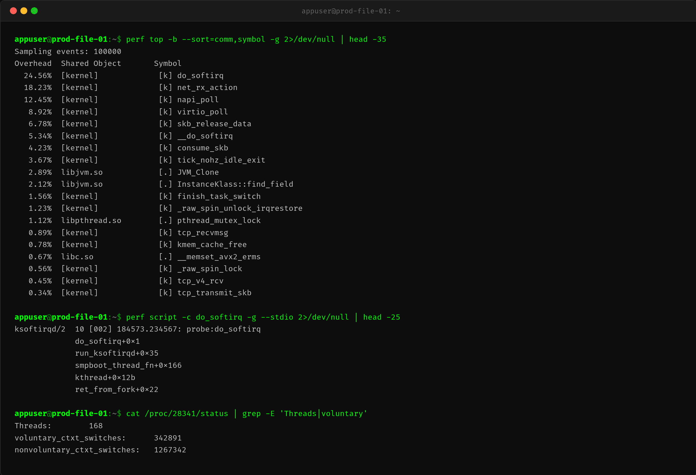Click the 'tcp_recvmsg' symbol

(202, 233)
